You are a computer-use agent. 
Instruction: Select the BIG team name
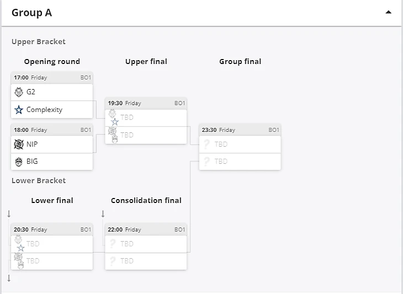[32, 162]
